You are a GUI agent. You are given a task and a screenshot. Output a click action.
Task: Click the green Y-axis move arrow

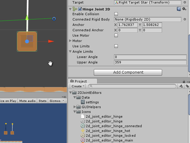(27, 17)
